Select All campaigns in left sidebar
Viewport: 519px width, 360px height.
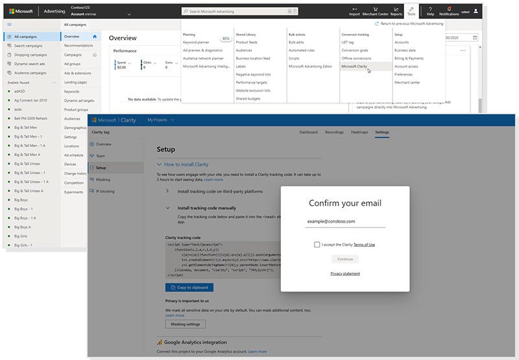click(31, 37)
